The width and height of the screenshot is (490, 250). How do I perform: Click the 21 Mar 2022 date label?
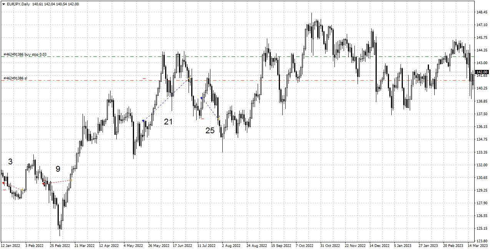click(84, 245)
